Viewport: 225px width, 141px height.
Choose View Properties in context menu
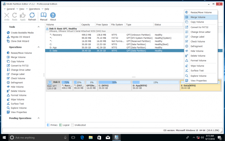(201, 81)
